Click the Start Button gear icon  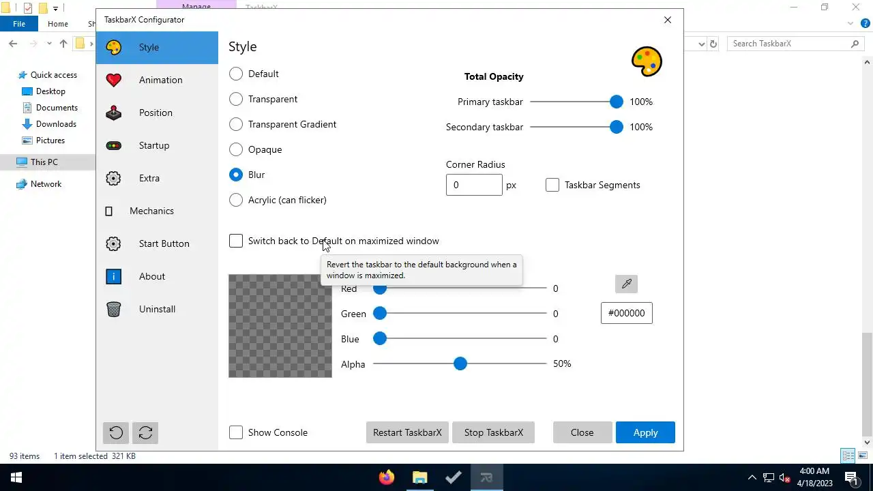(x=114, y=243)
